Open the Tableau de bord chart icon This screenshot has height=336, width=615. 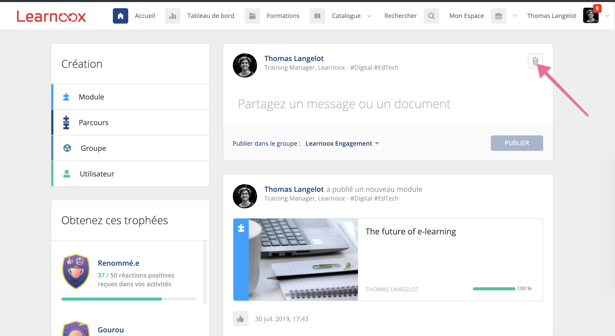click(x=173, y=16)
